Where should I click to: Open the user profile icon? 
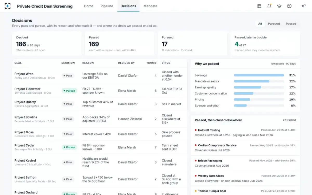coord(289,6)
